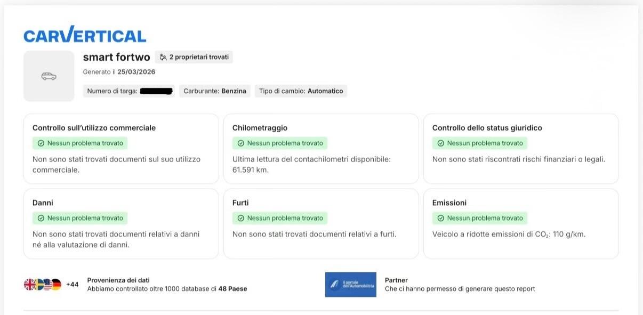Image resolution: width=643 pixels, height=315 pixels.
Task: Click the green check icon under Furti
Action: click(240, 218)
